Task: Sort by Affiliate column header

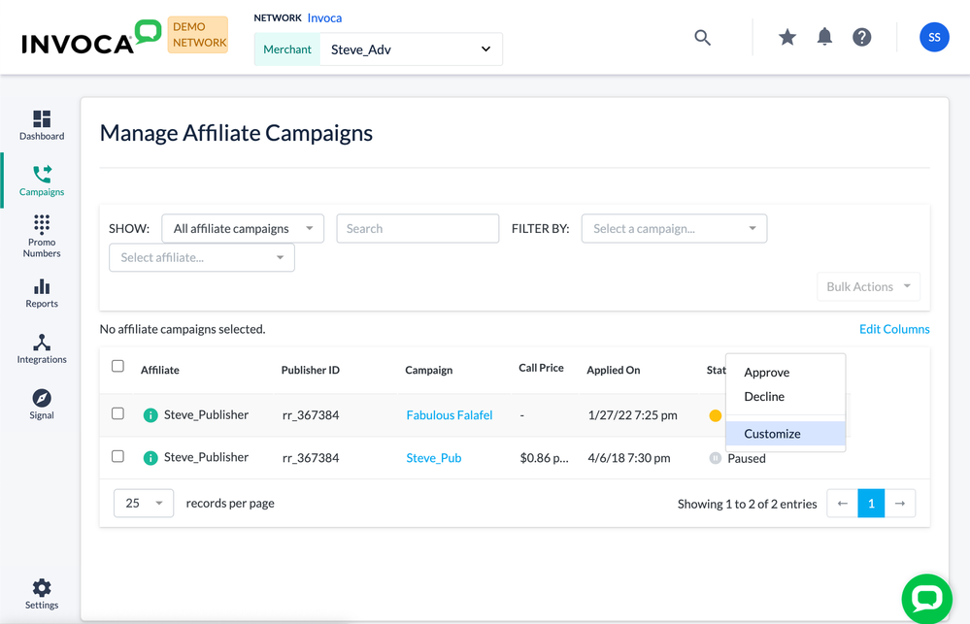Action: click(x=159, y=370)
